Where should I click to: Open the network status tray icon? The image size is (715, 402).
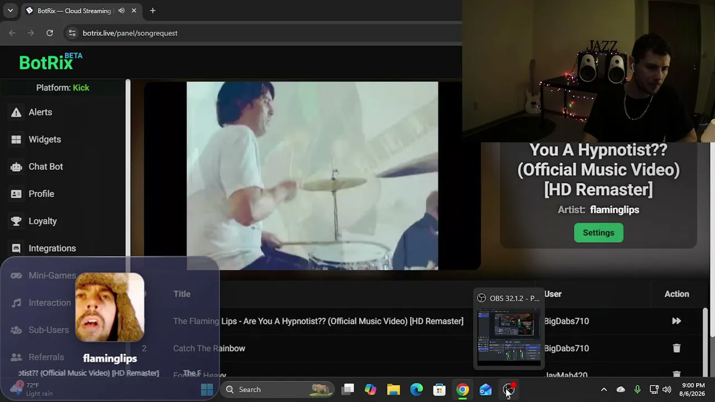[654, 390]
